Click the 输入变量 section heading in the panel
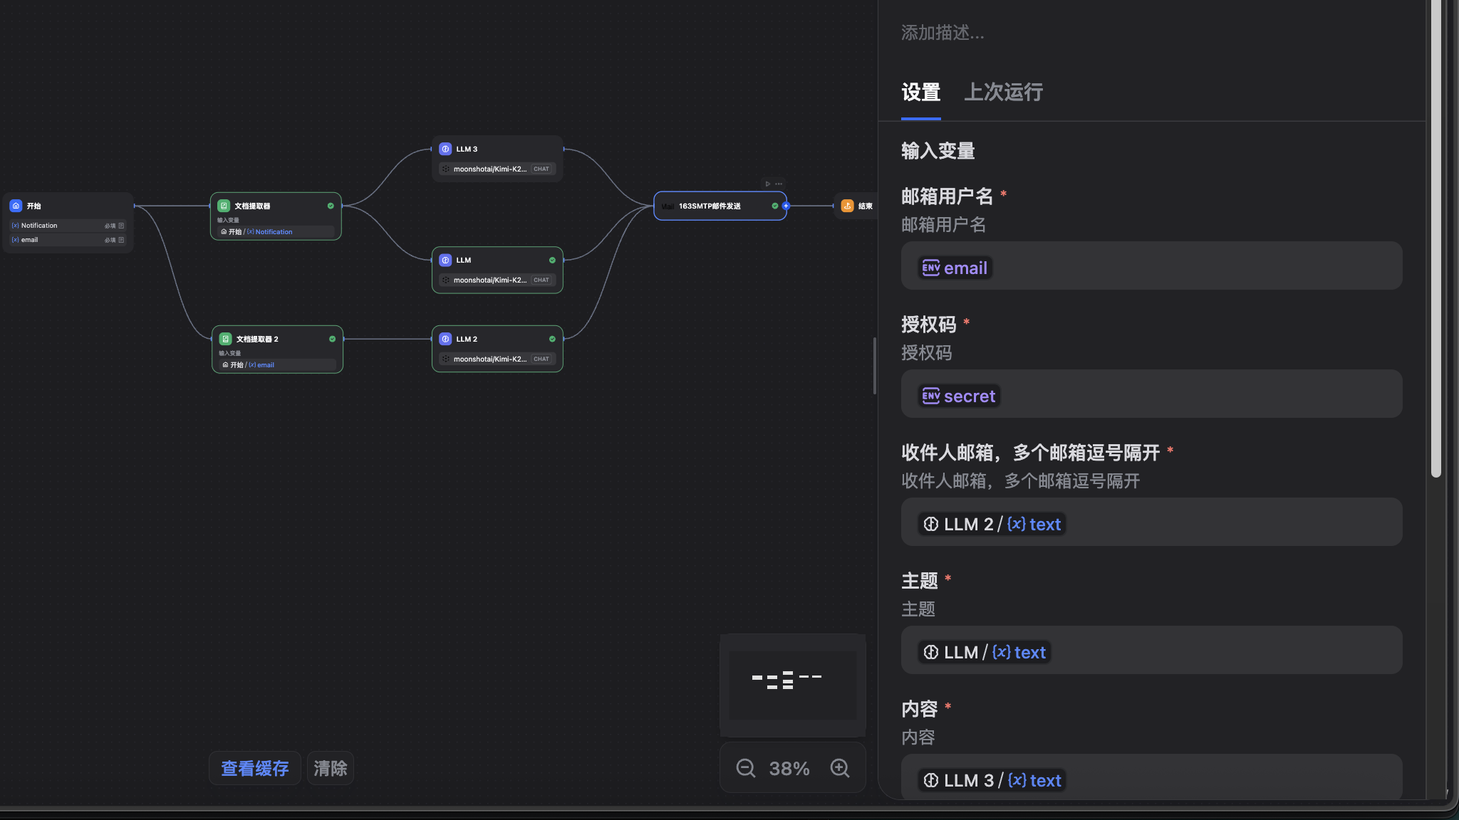The width and height of the screenshot is (1459, 820). [x=938, y=151]
